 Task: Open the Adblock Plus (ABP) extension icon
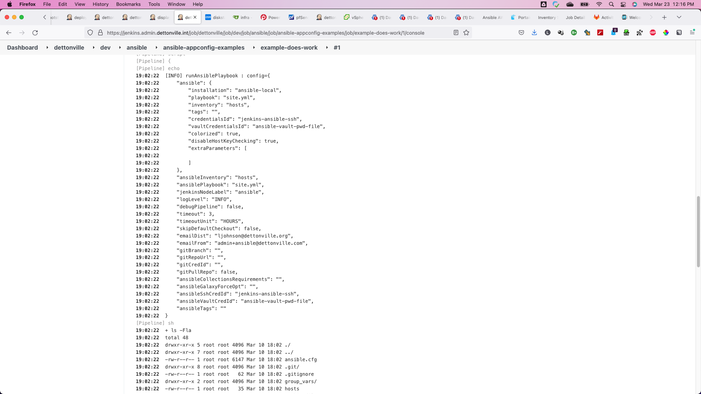653,33
